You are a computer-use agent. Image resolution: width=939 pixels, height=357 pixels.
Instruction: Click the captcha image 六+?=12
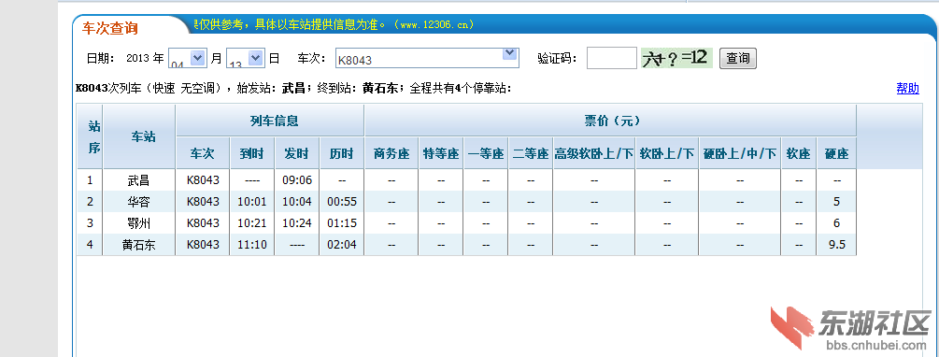(x=676, y=58)
